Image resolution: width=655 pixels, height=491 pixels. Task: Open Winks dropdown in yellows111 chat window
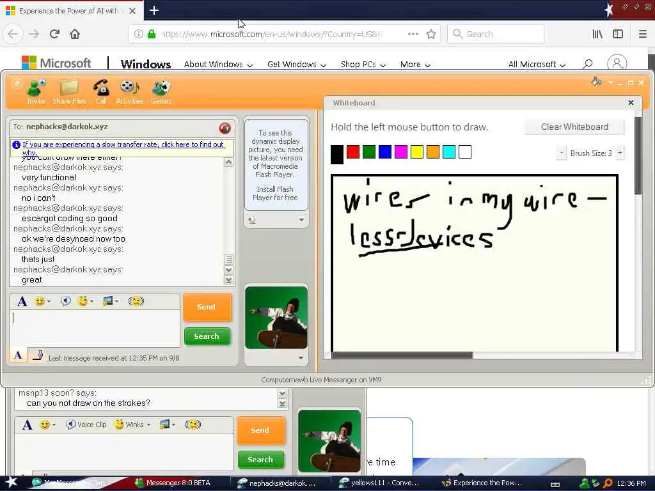click(132, 425)
